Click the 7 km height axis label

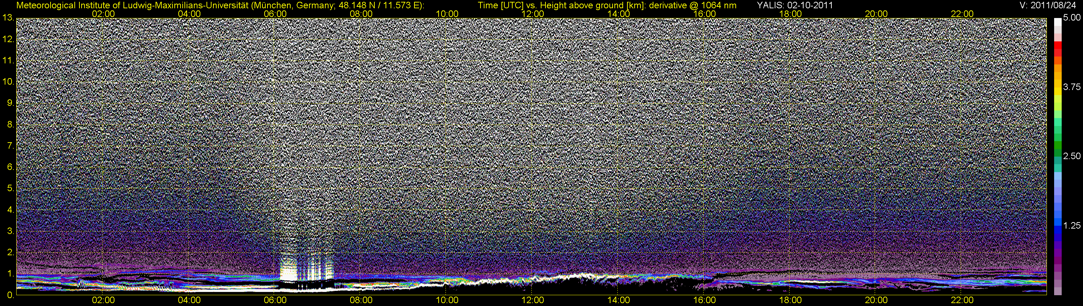(x=10, y=145)
